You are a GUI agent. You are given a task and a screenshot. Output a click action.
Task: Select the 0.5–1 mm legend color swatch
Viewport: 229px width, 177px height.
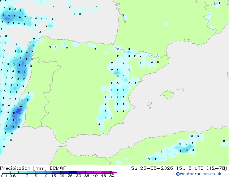tap(14, 172)
